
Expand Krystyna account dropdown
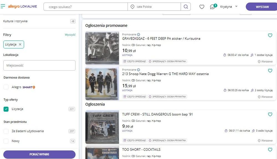(229, 7)
